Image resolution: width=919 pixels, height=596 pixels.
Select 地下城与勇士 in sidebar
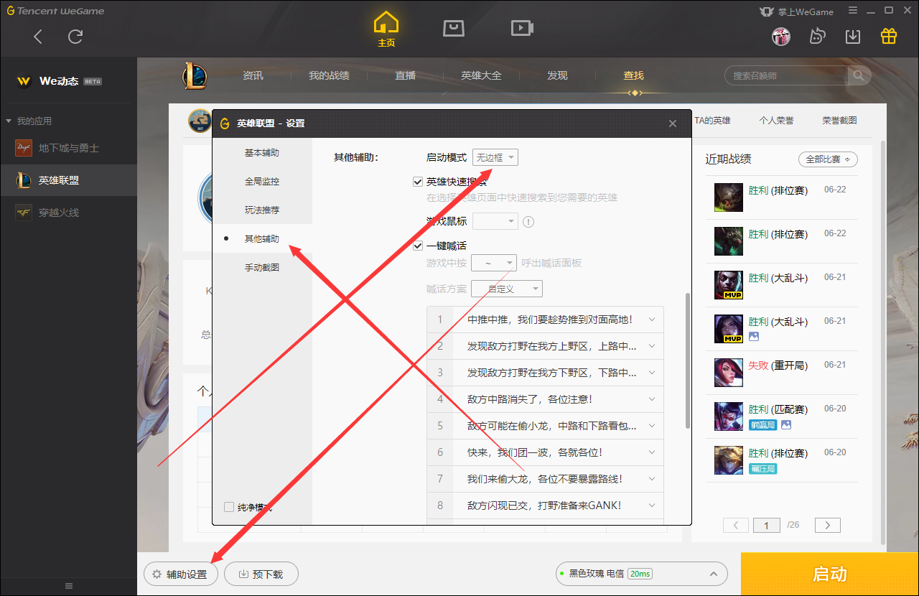pyautogui.click(x=68, y=148)
